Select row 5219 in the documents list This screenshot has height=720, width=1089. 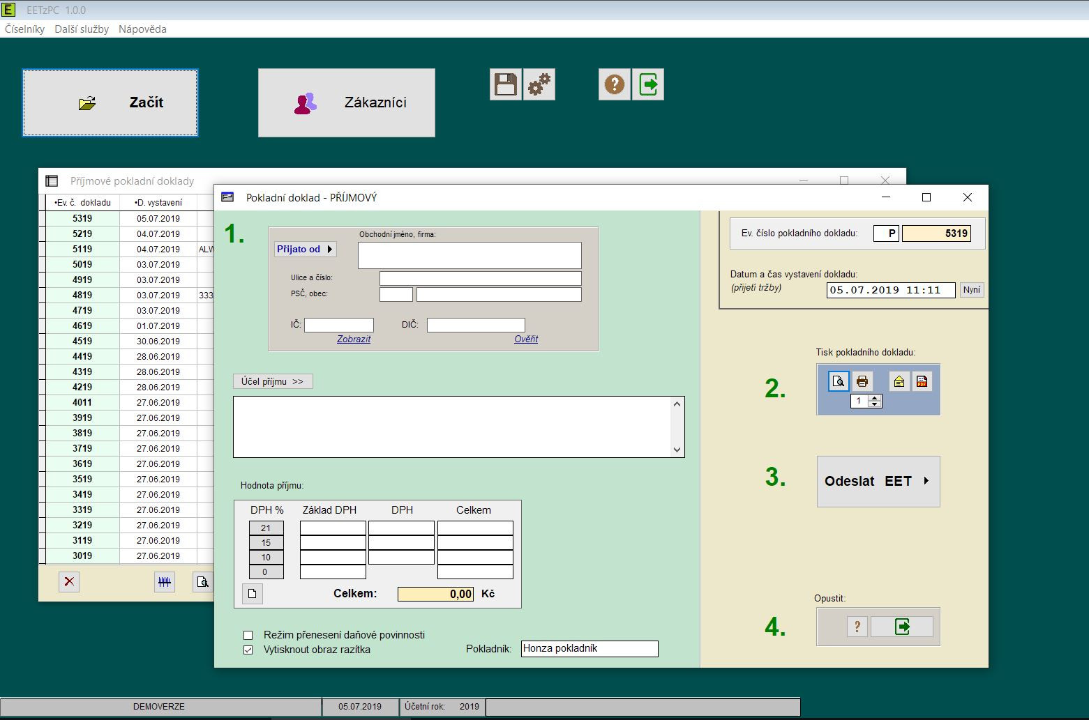pos(128,233)
